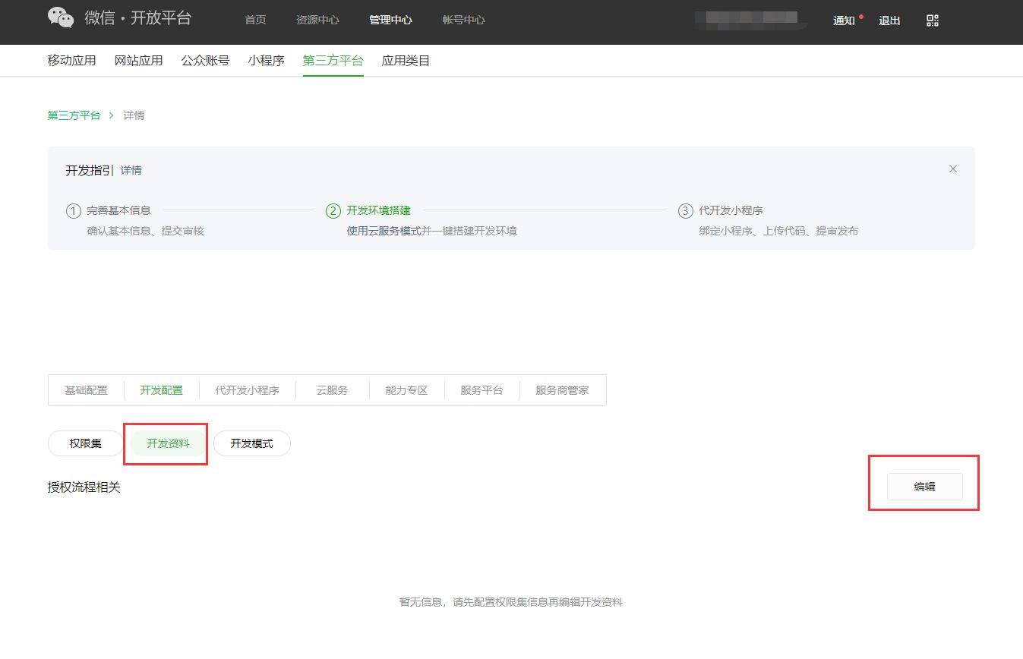Open 详情 link beside 开发指引
Viewport: 1023px width, 659px height.
point(131,170)
